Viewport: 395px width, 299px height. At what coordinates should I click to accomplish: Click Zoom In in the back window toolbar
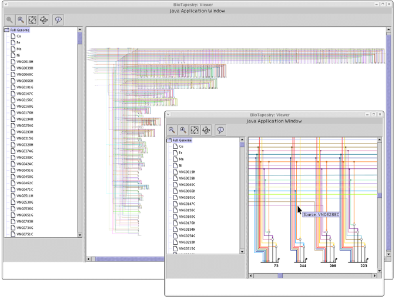click(x=21, y=19)
